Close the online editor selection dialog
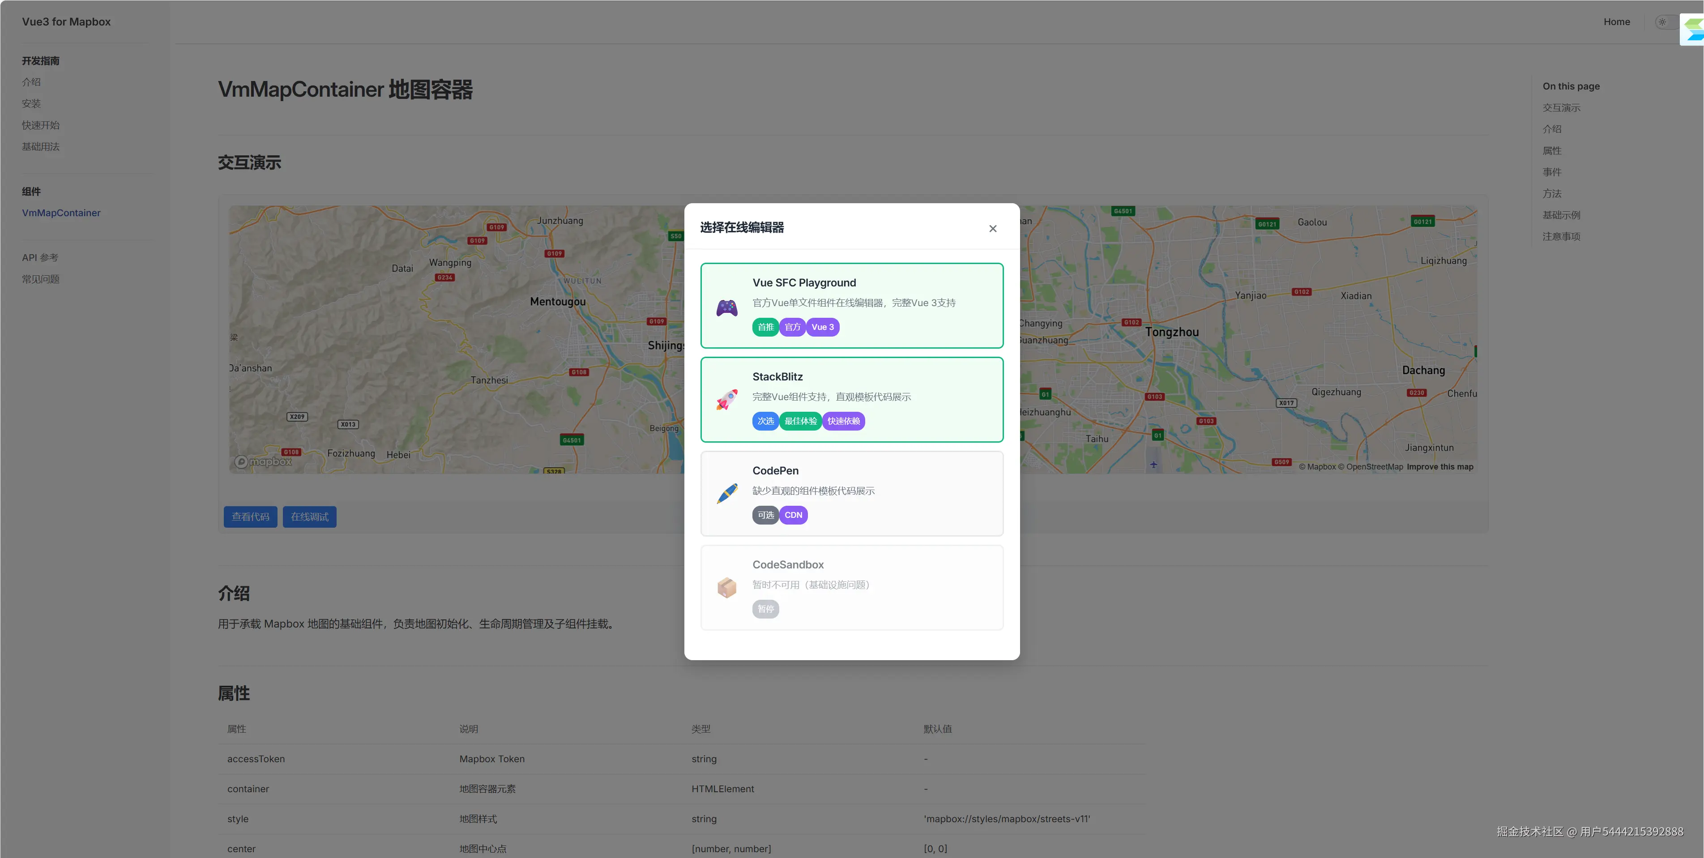 992,229
